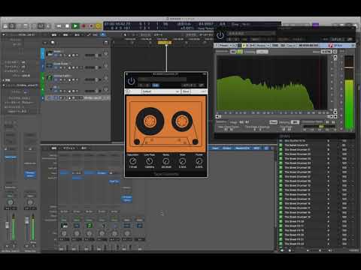Click Copy to in SPAN toolbar
This screenshot has height=270, width=361.
[291, 45]
